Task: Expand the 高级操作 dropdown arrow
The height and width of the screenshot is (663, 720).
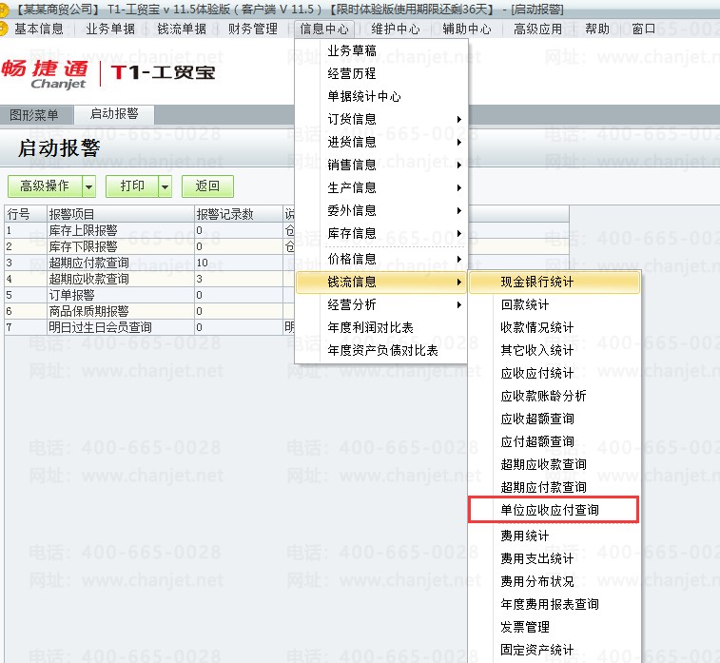Action: [x=89, y=186]
